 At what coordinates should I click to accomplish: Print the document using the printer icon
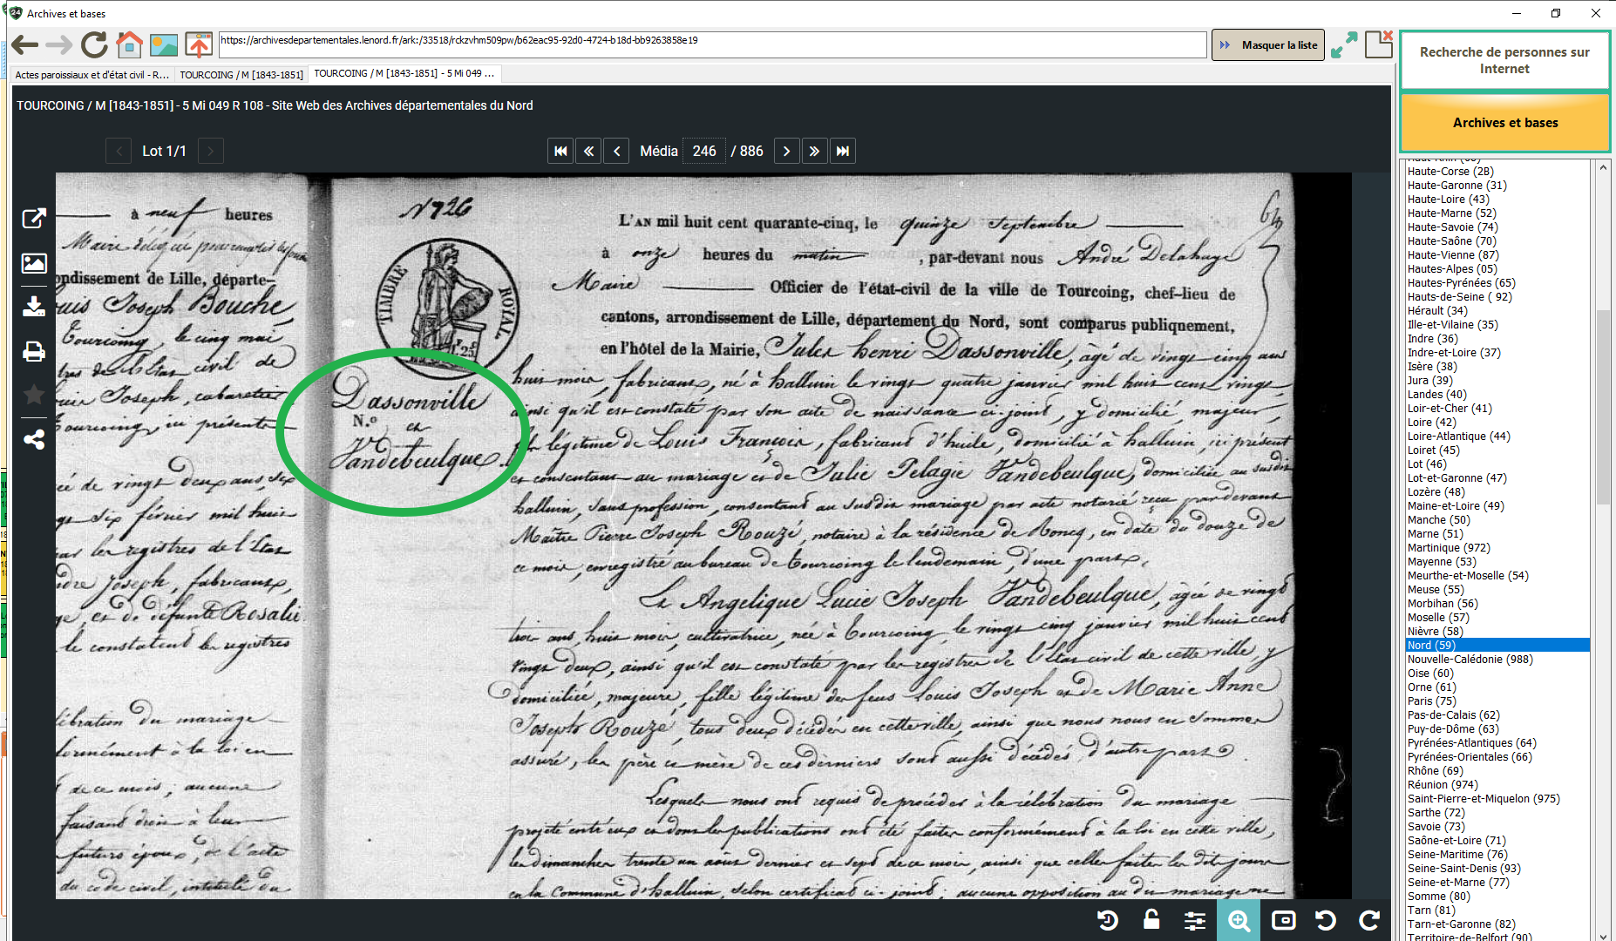34,351
